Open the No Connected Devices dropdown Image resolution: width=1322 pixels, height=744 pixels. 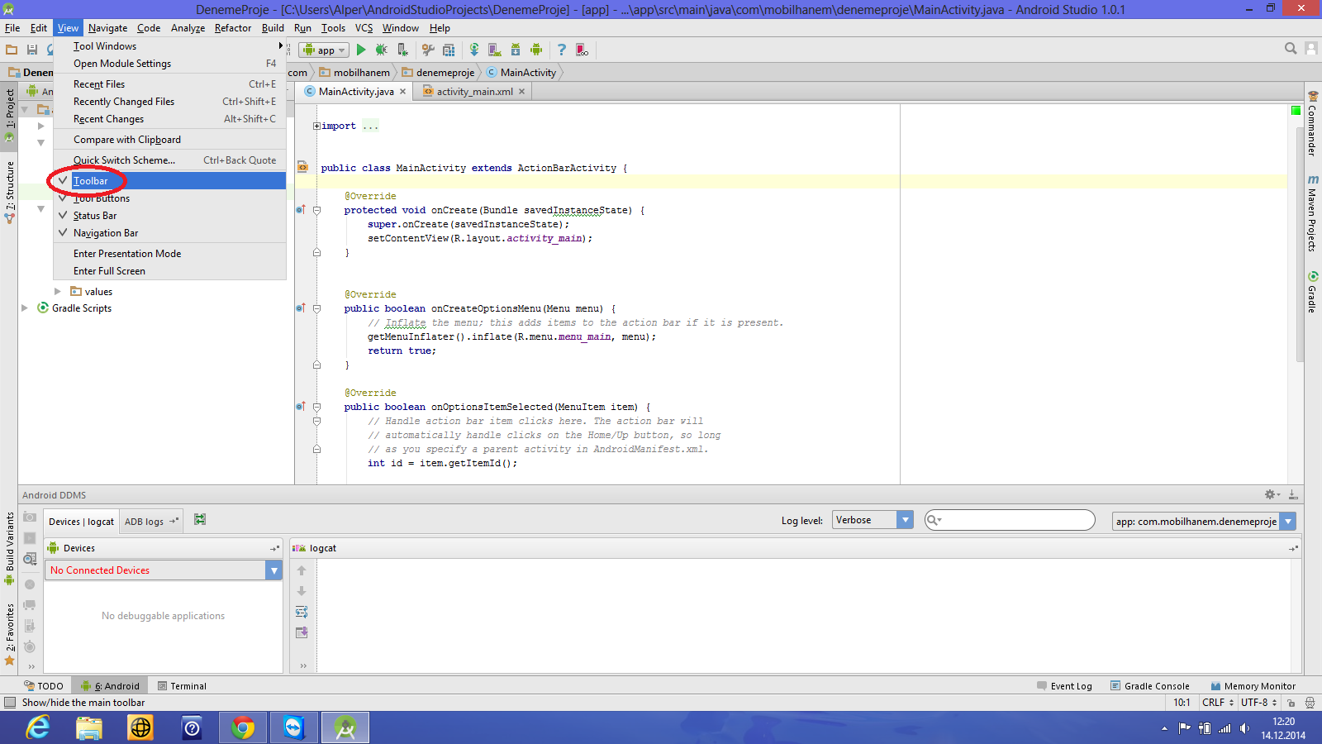[x=164, y=570]
